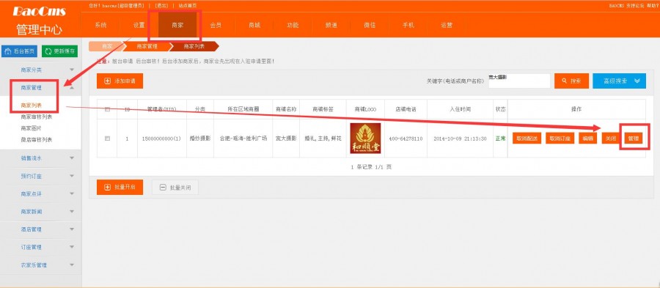Select 微店审核列表 in the sidebar
Image resolution: width=660 pixels, height=288 pixels.
click(x=36, y=139)
